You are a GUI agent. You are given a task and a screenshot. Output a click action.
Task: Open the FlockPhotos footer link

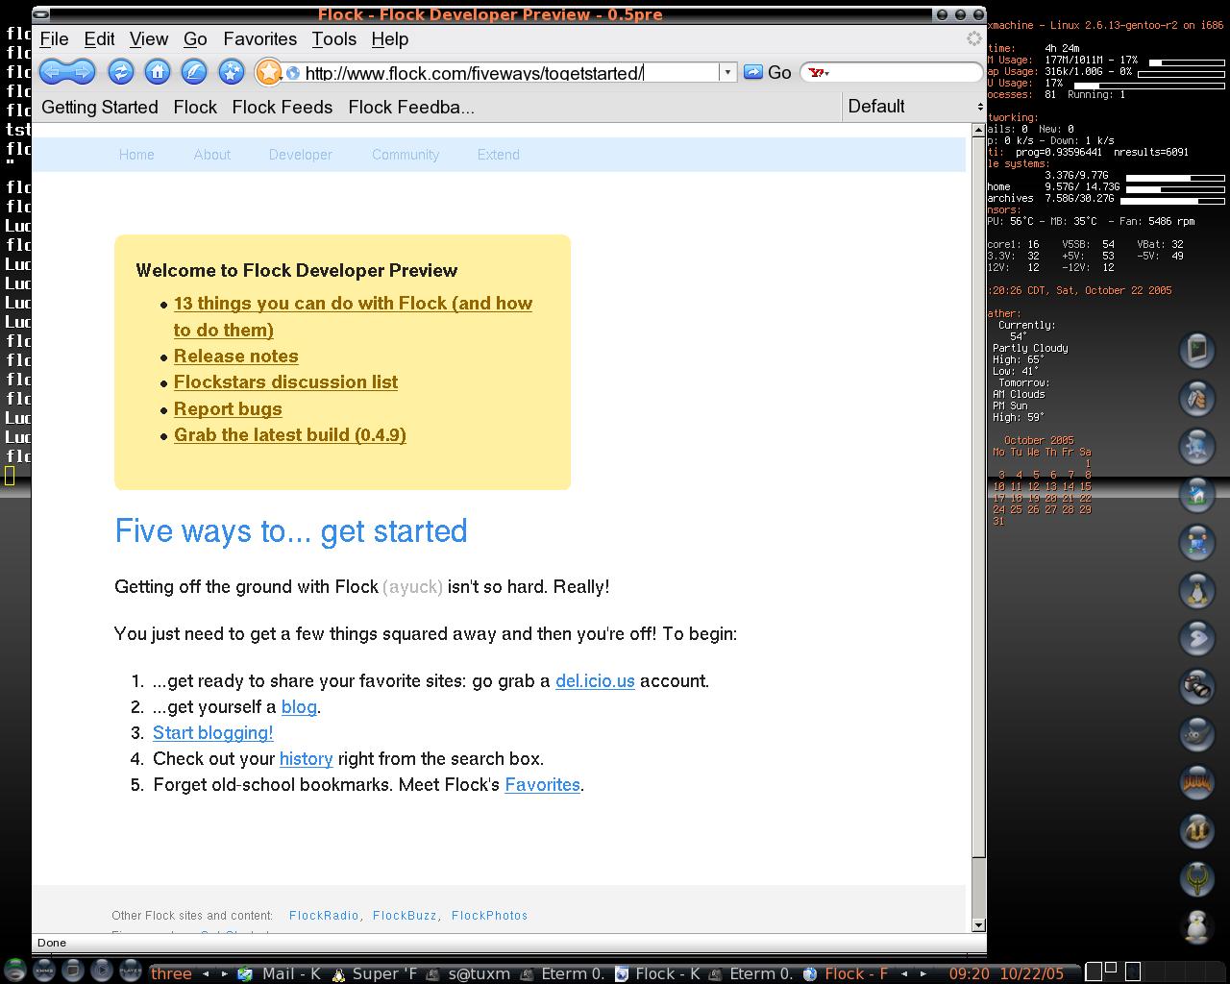pyautogui.click(x=489, y=916)
